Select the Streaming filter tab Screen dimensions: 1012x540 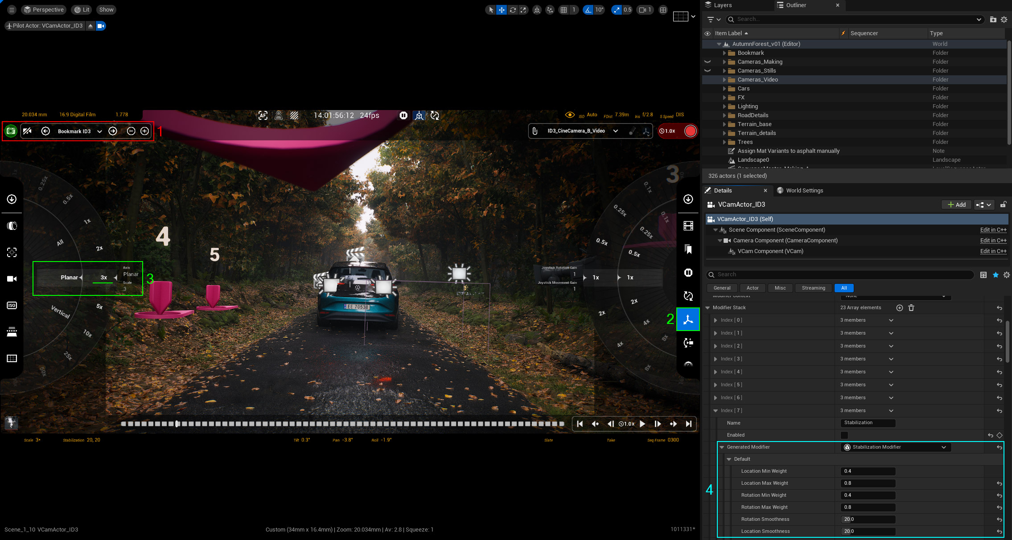(813, 288)
